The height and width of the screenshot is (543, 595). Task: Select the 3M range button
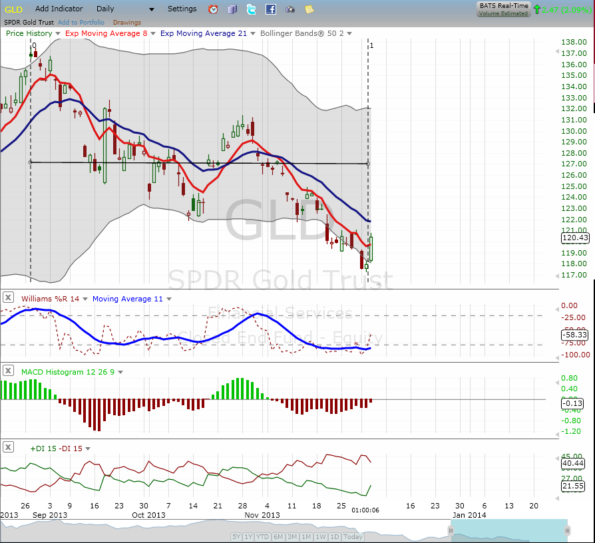(x=292, y=537)
